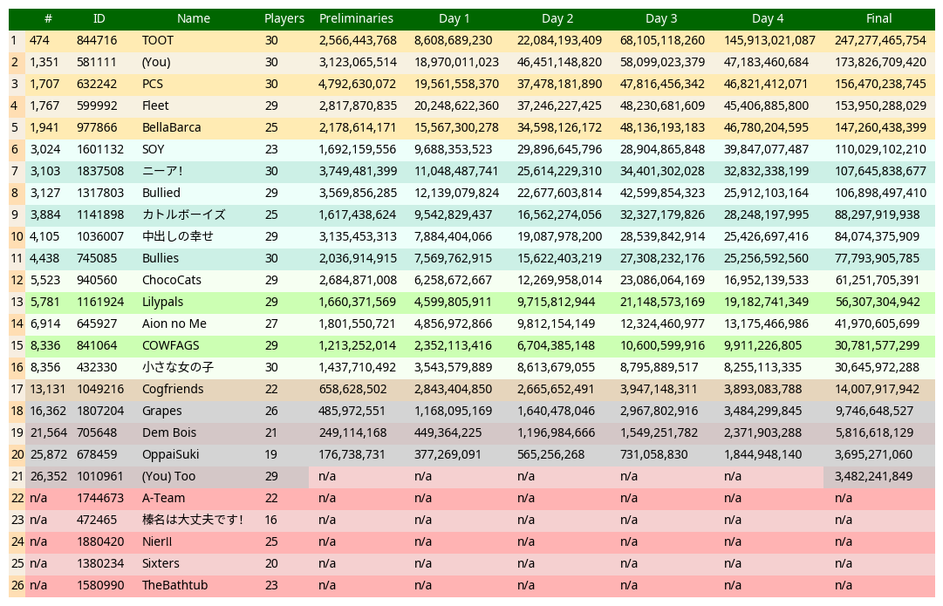
Task: Select team name Aion no Me
Action: coord(174,324)
